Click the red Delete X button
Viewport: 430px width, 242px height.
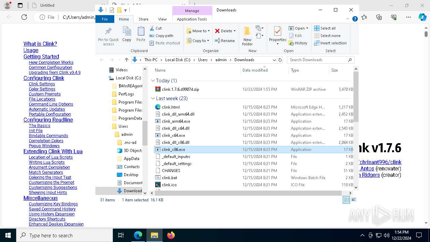coord(217,31)
